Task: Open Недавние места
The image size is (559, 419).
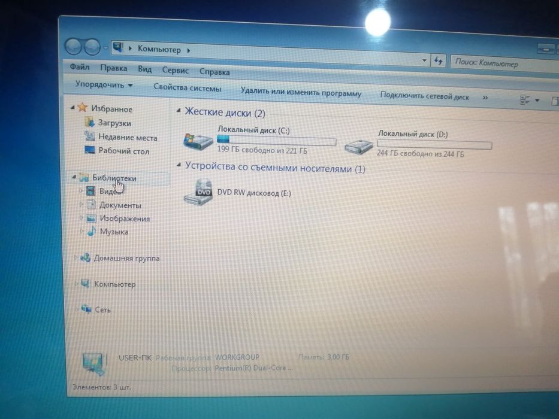Action: point(128,137)
